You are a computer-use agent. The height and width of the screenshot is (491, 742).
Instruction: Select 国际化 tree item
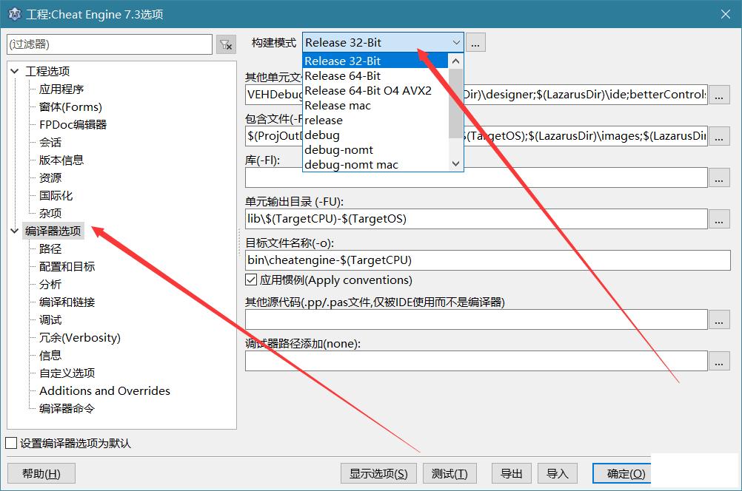56,196
